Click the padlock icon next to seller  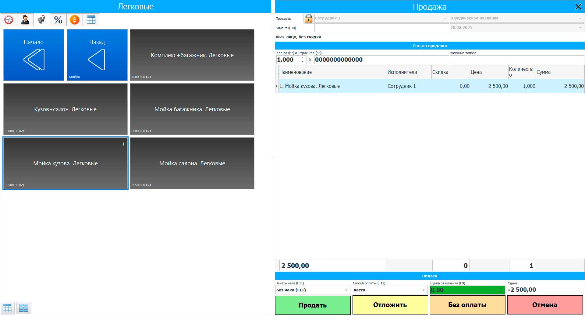[308, 18]
